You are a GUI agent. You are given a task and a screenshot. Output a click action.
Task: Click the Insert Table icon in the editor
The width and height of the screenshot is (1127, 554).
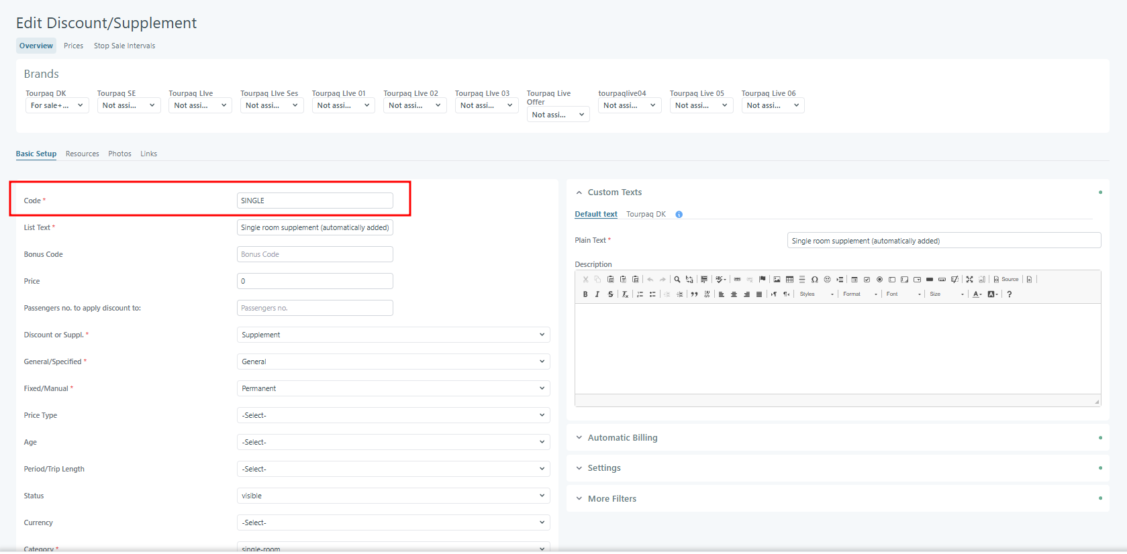click(789, 280)
